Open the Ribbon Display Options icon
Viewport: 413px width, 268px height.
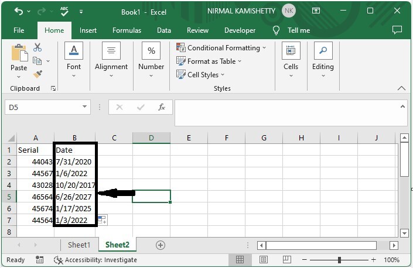coord(316,11)
